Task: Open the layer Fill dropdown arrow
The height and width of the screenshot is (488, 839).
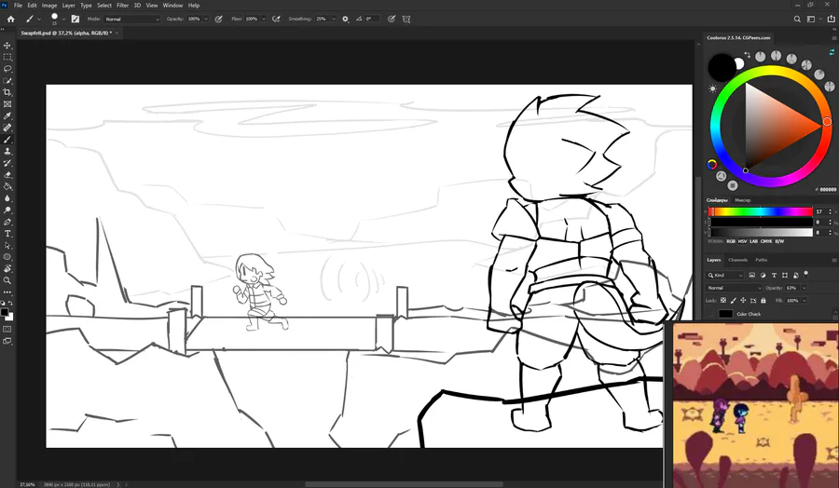Action: coord(805,301)
